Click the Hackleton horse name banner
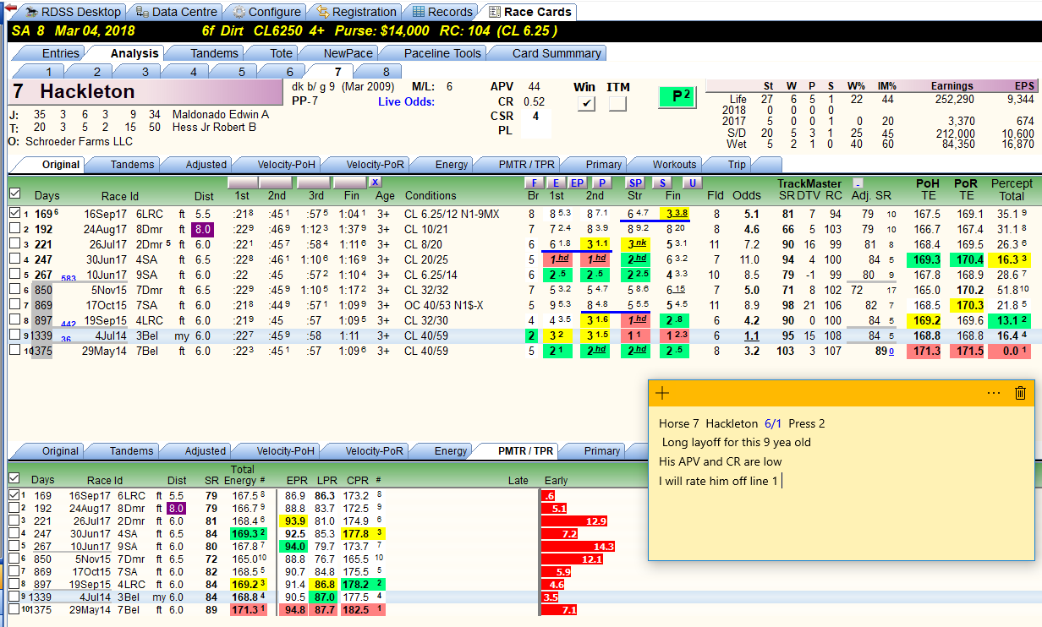 [x=145, y=91]
